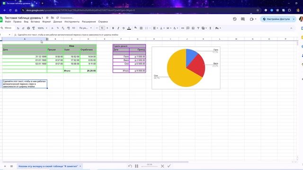Open the text color picker
This screenshot has height=170, width=303.
coord(129,28)
